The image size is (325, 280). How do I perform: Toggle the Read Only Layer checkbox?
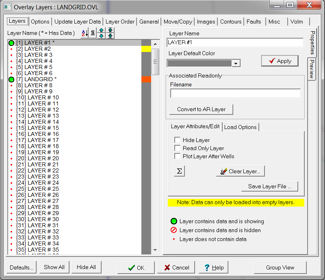[178, 148]
